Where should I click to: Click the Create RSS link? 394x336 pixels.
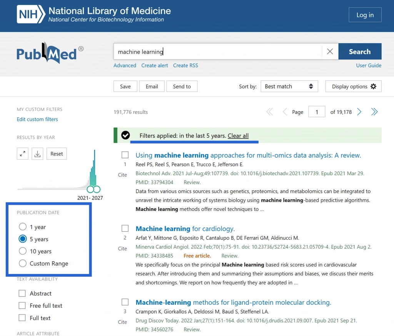(x=185, y=65)
